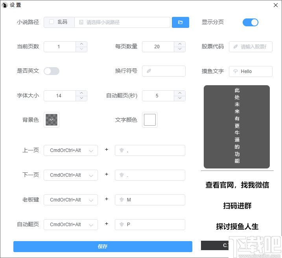Click the gray 此处未来有更牛逼的功能 panel

point(237,127)
